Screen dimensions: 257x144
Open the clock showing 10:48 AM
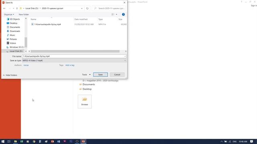243,142
